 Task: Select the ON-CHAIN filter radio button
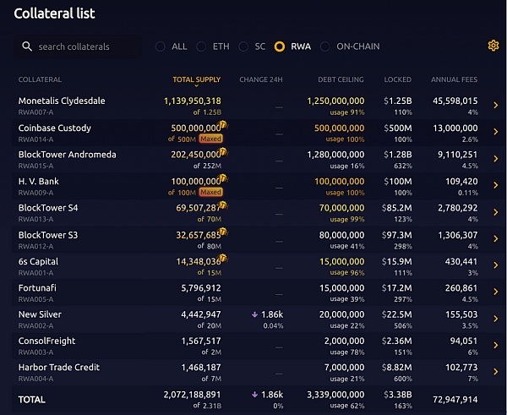[325, 46]
